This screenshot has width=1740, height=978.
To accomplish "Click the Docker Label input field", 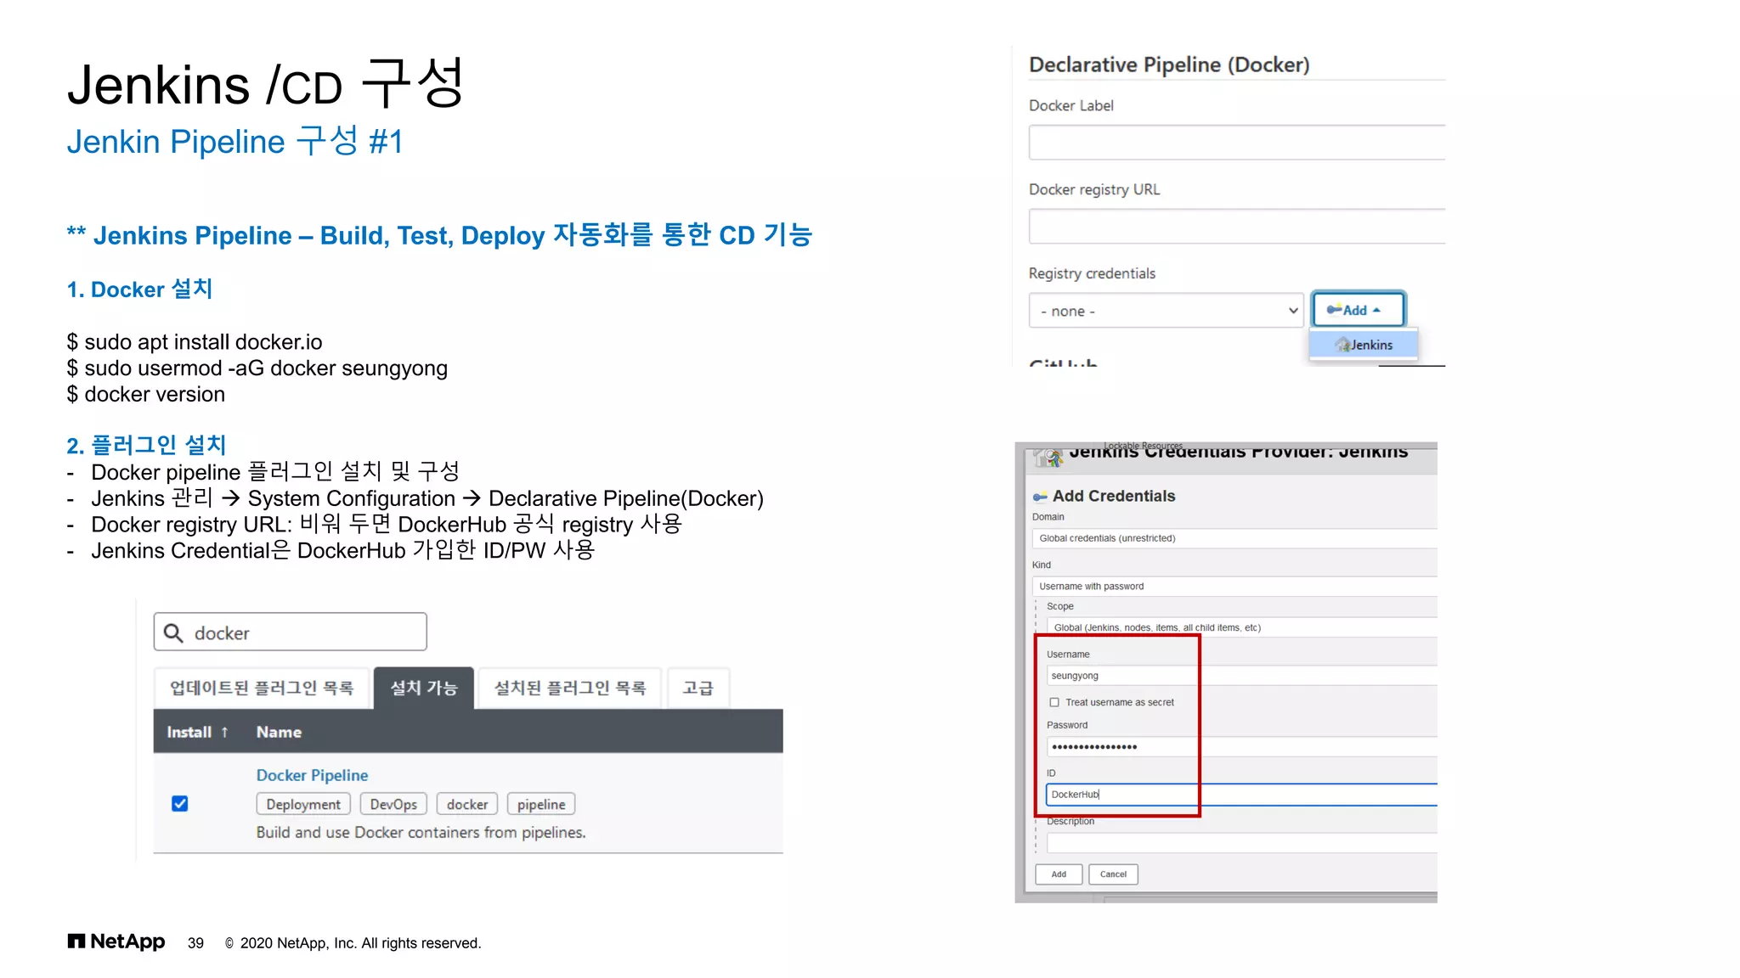I will point(1237,143).
